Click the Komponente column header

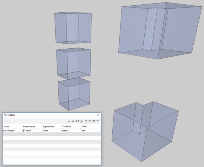[32, 127]
